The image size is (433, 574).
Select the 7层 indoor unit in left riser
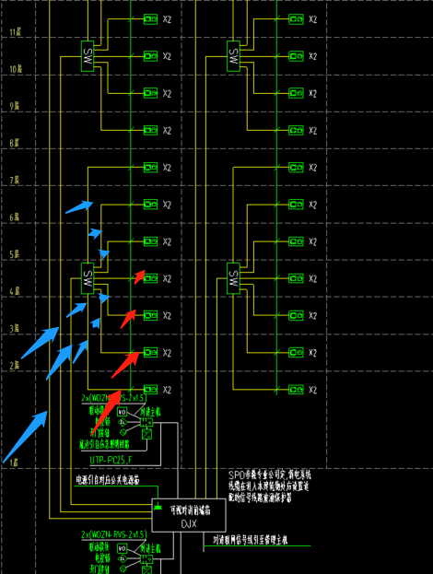pyautogui.click(x=150, y=168)
